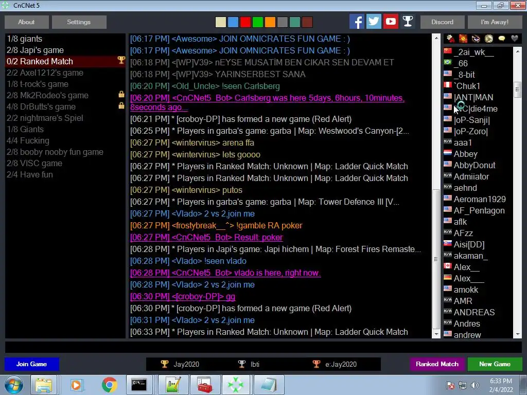The image size is (527, 395).
Task: Click the CnCNet5_Bot Result: poker link
Action: coord(206,238)
